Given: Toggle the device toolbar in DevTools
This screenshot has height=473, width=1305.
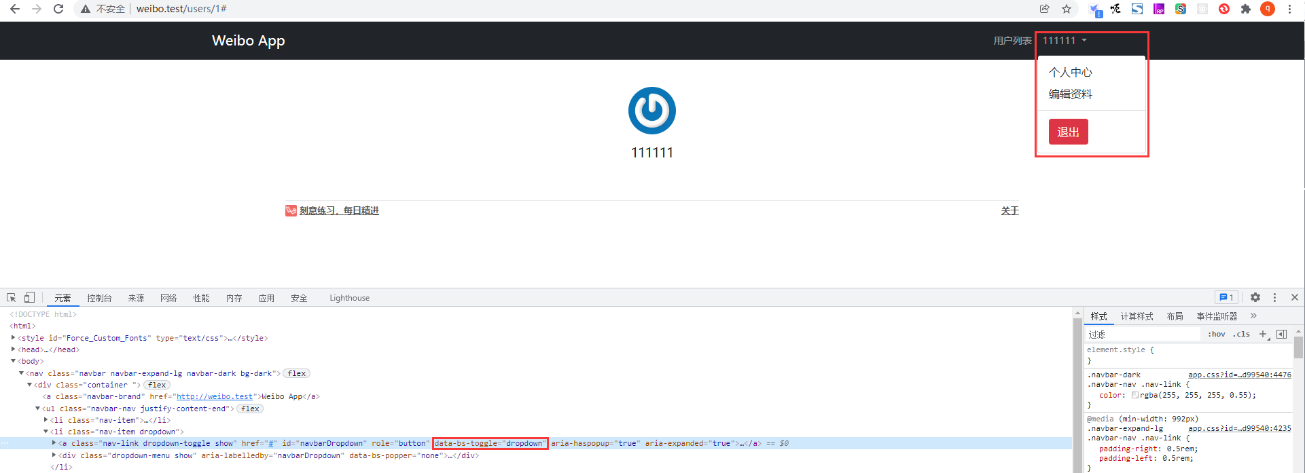Looking at the screenshot, I should pos(29,297).
